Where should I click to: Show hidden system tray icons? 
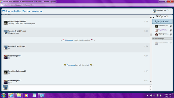[147, 96]
